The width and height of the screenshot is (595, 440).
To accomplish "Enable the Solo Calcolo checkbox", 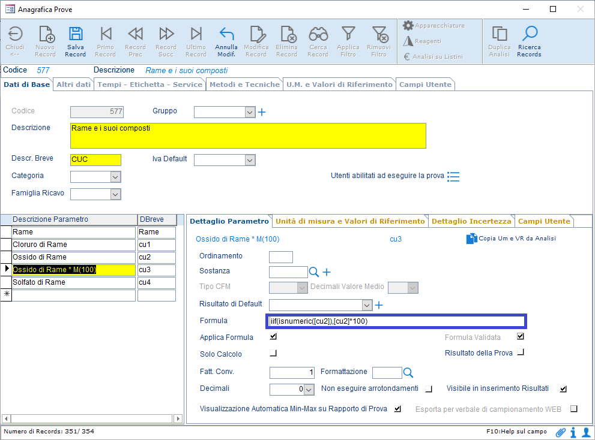I will tap(273, 353).
